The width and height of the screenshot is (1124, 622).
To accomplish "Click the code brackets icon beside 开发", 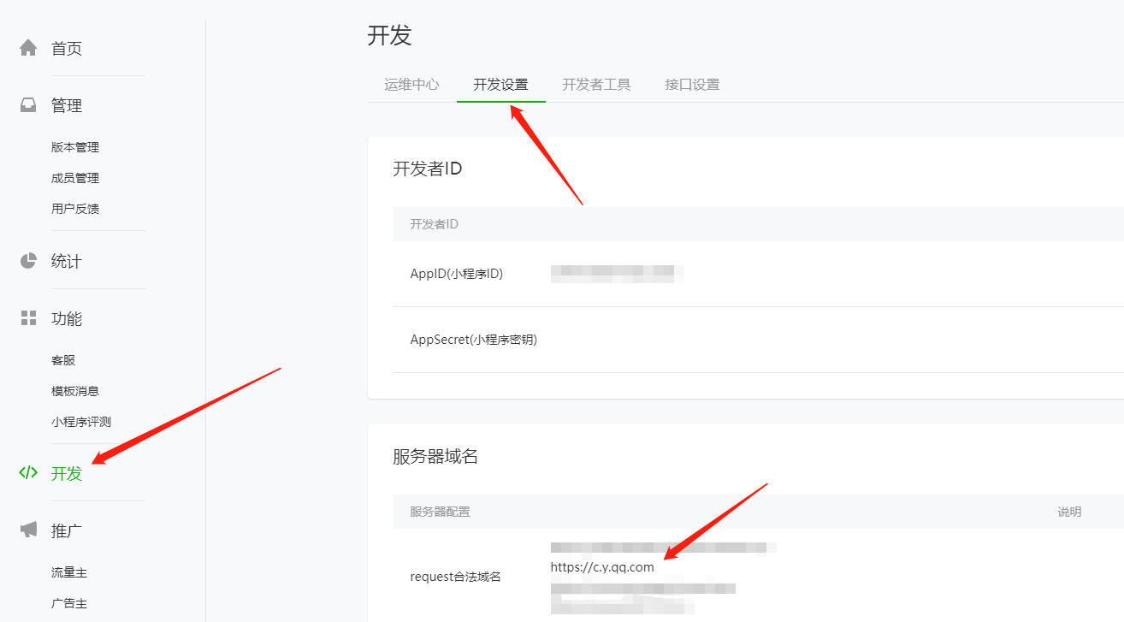I will click(x=28, y=472).
